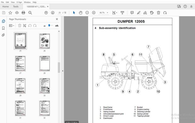Delete pages via thumbnail panel trash icon
Viewport: 195px width, 123px height.
pos(19,25)
